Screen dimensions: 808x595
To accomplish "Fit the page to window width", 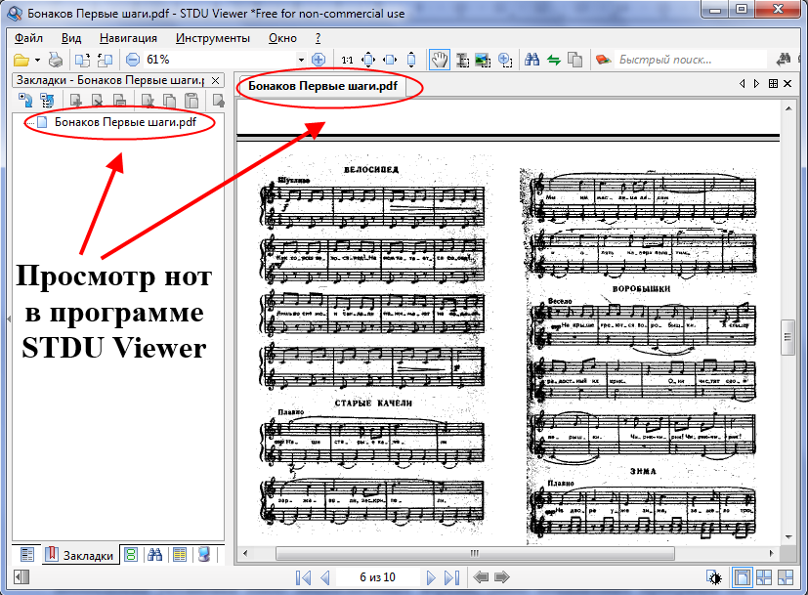I will [x=391, y=61].
